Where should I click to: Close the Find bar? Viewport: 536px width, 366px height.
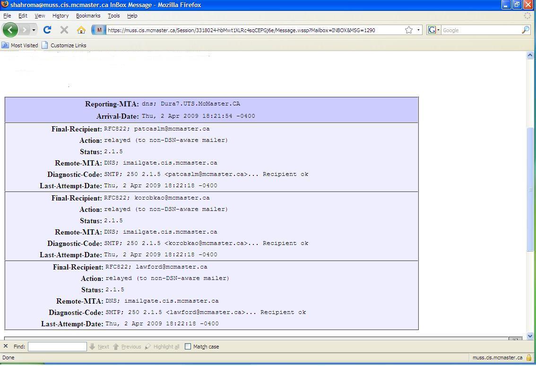click(x=6, y=347)
